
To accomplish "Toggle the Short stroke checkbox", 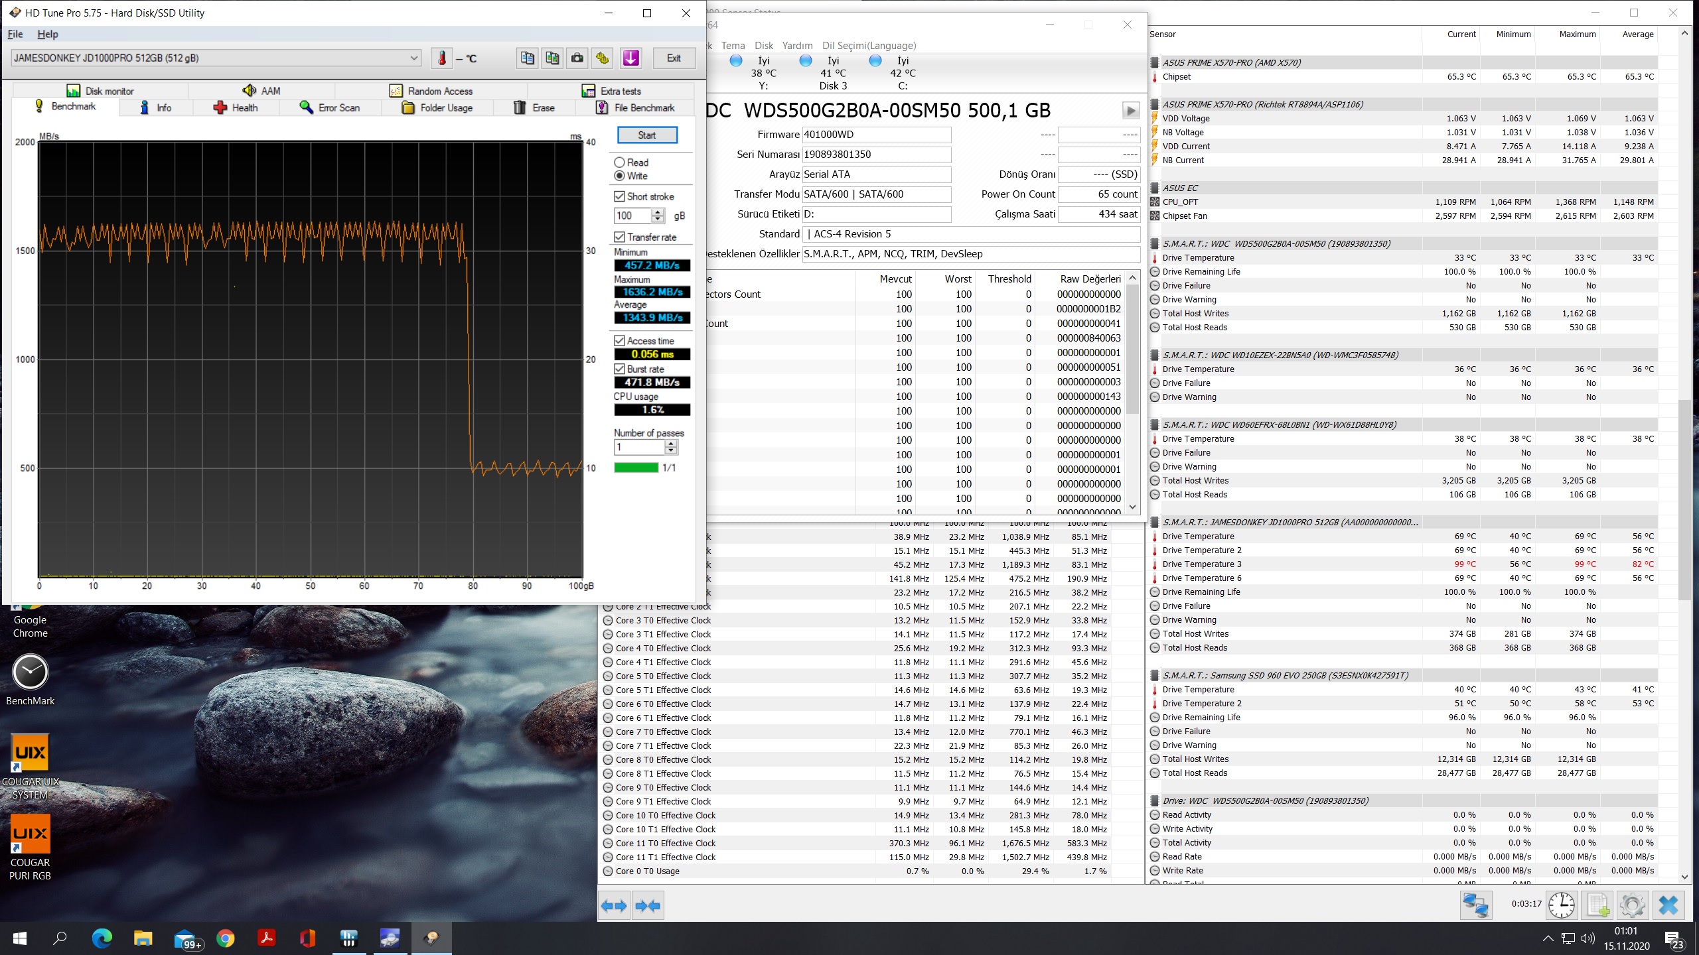I will [x=619, y=196].
